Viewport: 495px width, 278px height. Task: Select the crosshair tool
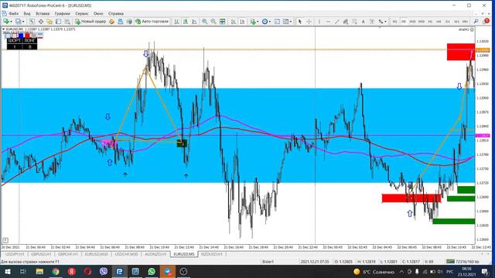309,22
